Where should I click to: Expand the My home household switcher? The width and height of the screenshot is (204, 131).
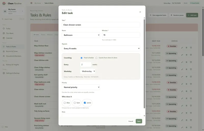[x=13, y=11]
